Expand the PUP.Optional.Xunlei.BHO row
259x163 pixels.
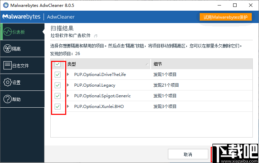[x=68, y=106]
